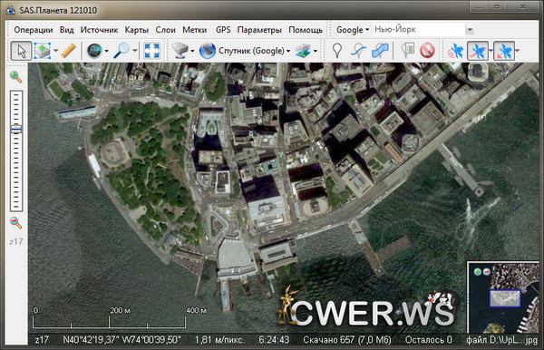This screenshot has height=350, width=544.
Task: Expand the layers icon dropdown arrow
Action: (x=316, y=51)
